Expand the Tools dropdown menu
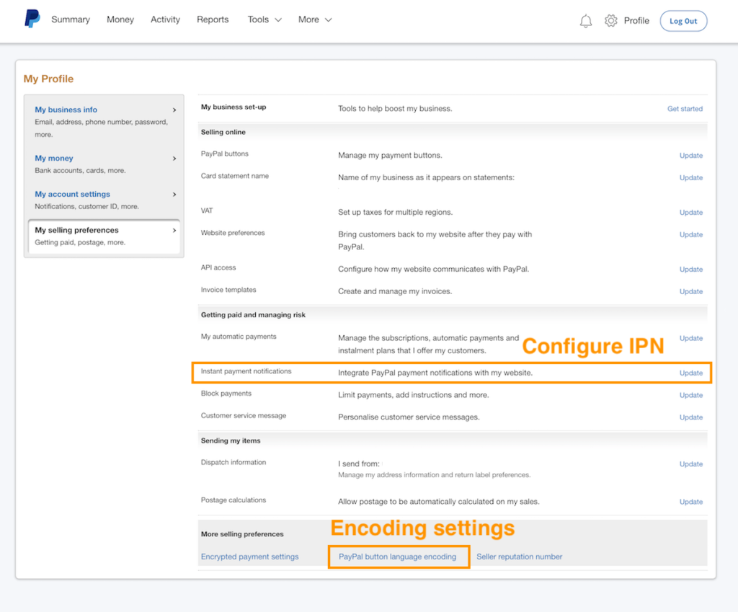Screen dimensions: 738x612 pyautogui.click(x=264, y=19)
